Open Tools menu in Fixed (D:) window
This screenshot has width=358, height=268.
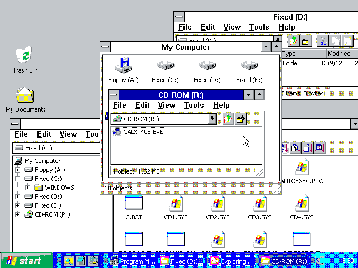tap(259, 27)
